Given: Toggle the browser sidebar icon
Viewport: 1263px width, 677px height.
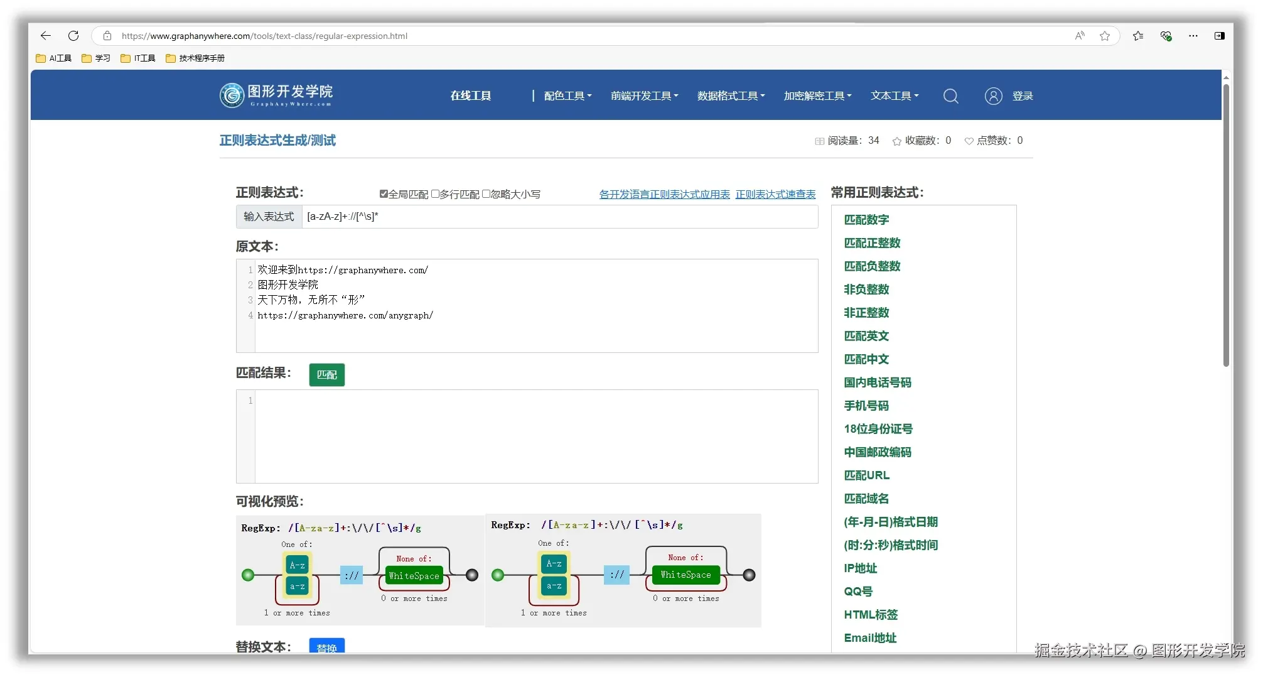Looking at the screenshot, I should (1220, 36).
